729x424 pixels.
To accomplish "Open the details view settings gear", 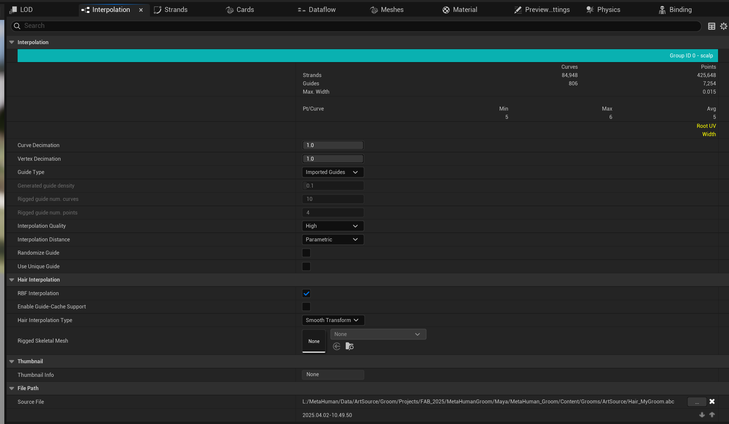I will (x=724, y=26).
